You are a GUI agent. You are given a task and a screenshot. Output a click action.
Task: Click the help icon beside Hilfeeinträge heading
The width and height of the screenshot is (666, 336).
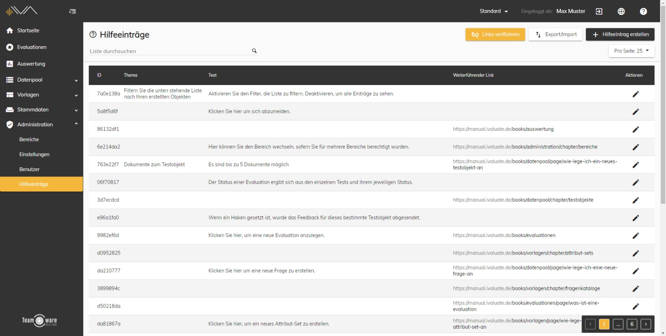tap(93, 35)
